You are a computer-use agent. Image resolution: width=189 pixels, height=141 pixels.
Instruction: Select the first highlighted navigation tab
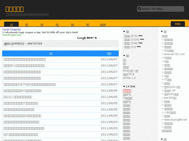11,25
